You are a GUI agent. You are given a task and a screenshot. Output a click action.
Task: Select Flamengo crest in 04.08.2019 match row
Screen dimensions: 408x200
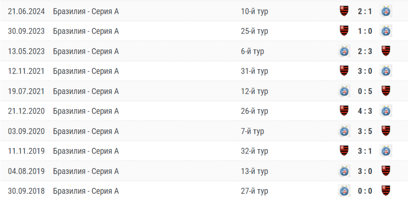tap(386, 171)
